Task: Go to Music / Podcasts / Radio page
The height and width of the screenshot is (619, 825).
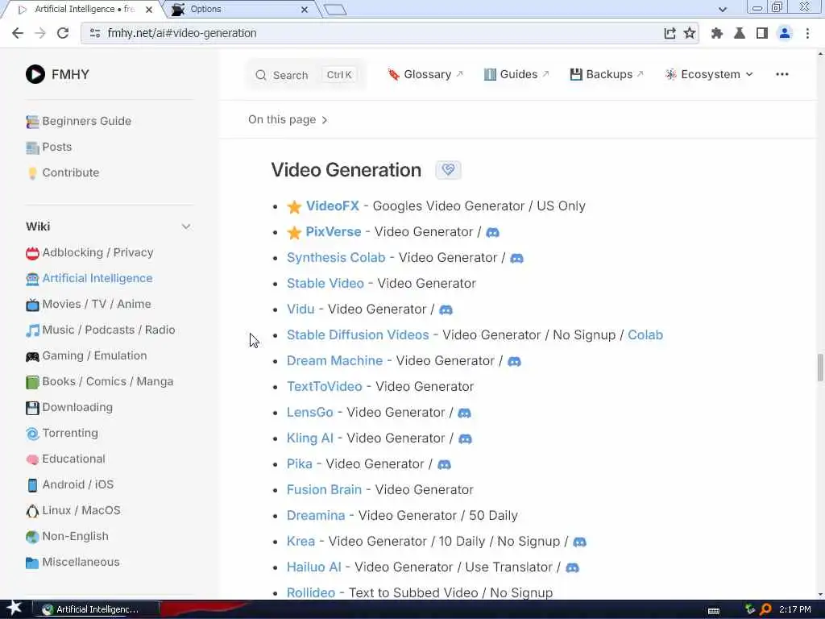Action: [101, 330]
